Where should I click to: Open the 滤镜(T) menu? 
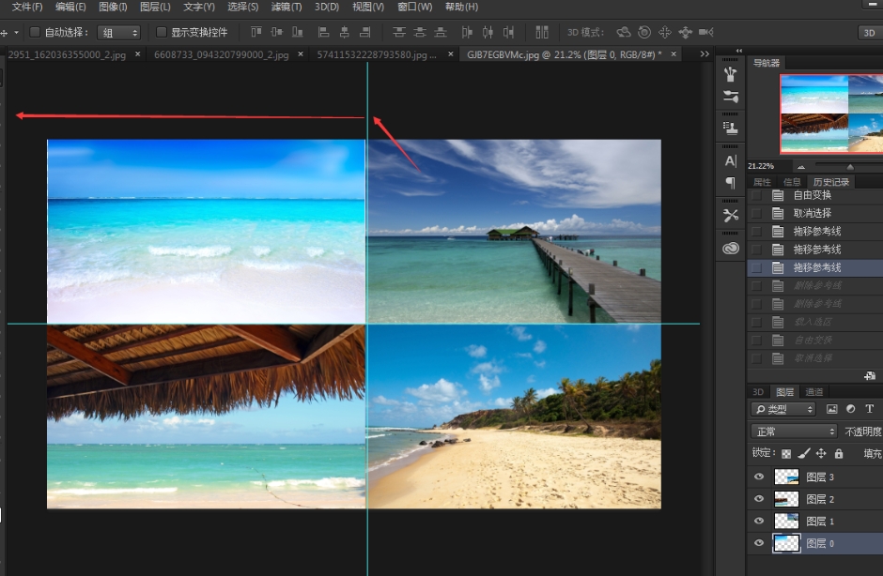click(287, 7)
